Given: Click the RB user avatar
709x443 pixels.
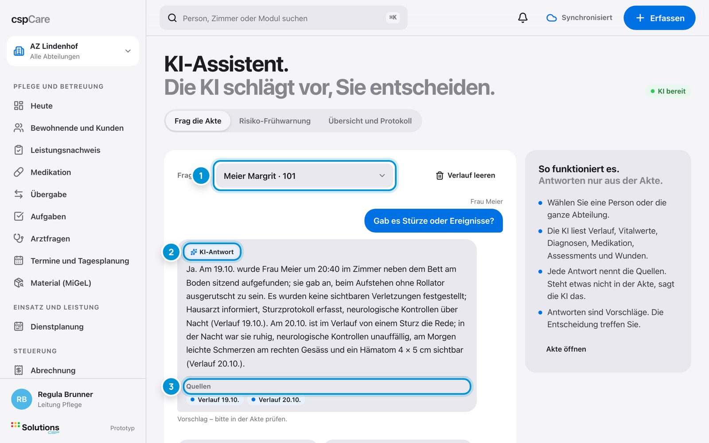Looking at the screenshot, I should [22, 399].
